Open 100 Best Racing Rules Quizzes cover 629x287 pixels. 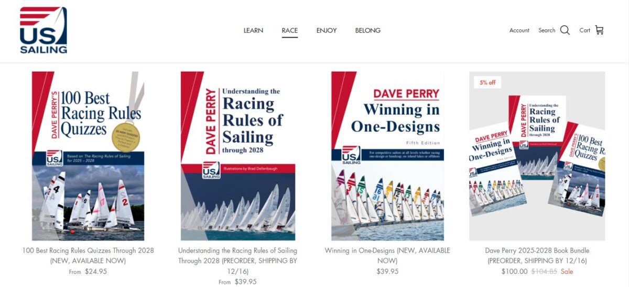(x=88, y=156)
